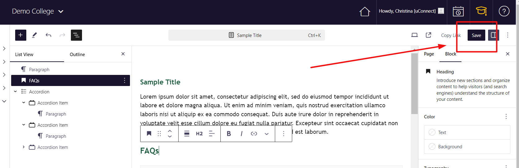Open the home icon in header
Viewport: 519px width, 168px height.
coord(365,11)
